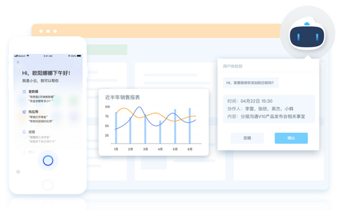Image resolution: width=341 pixels, height=210 pixels.
Task: Tap the close X icon in the phone assistant
Action: pos(18,62)
